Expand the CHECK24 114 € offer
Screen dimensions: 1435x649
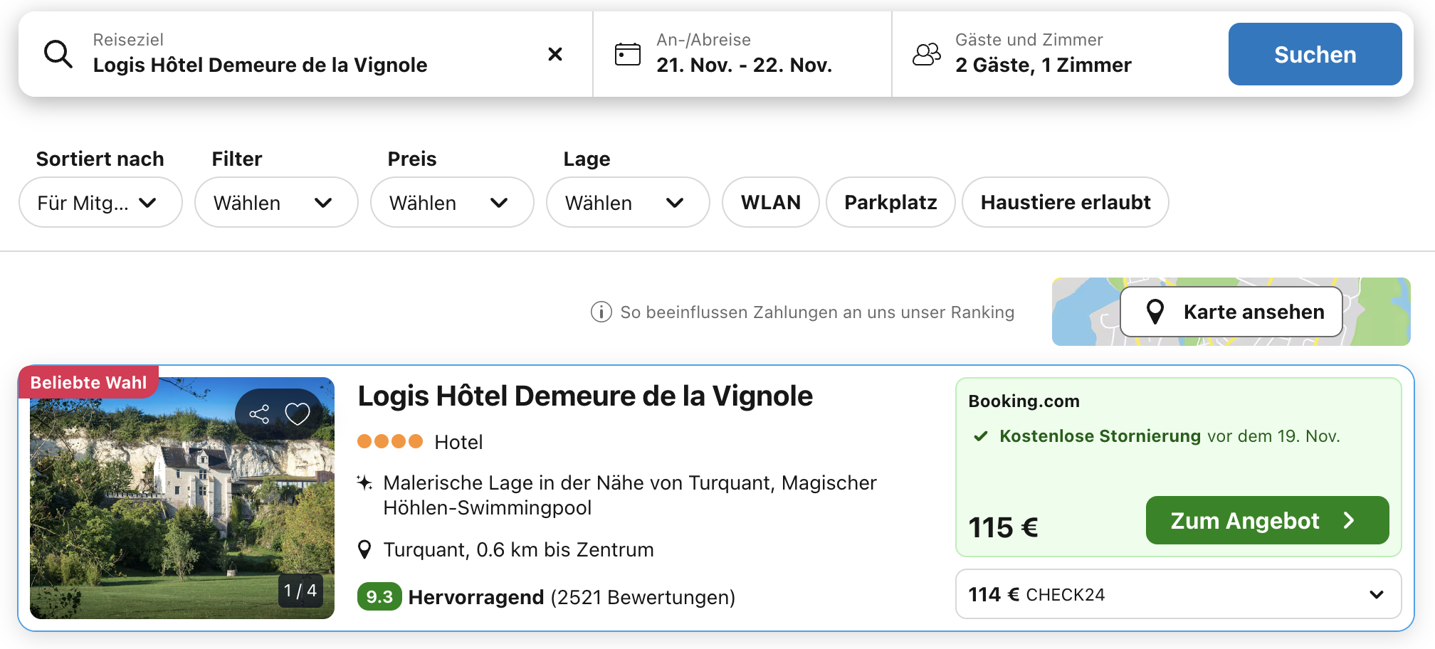pyautogui.click(x=1178, y=593)
